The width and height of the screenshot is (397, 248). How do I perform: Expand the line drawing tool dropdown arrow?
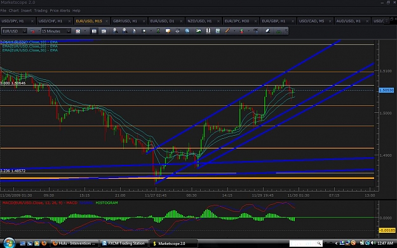(x=234, y=31)
